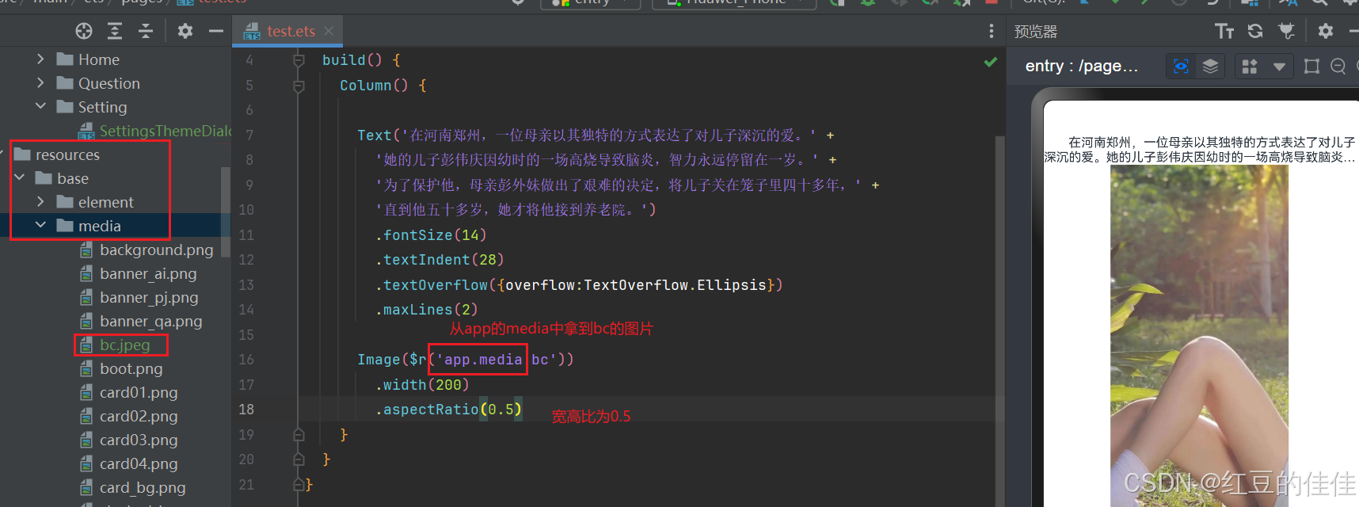Select card03.png file

point(128,440)
